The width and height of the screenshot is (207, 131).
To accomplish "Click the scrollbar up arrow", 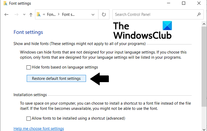I will tap(204, 24).
